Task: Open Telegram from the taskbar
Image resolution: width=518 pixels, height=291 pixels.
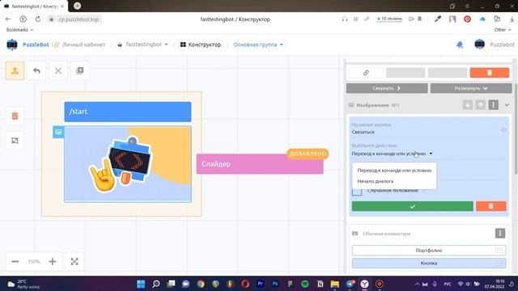Action: 350,284
